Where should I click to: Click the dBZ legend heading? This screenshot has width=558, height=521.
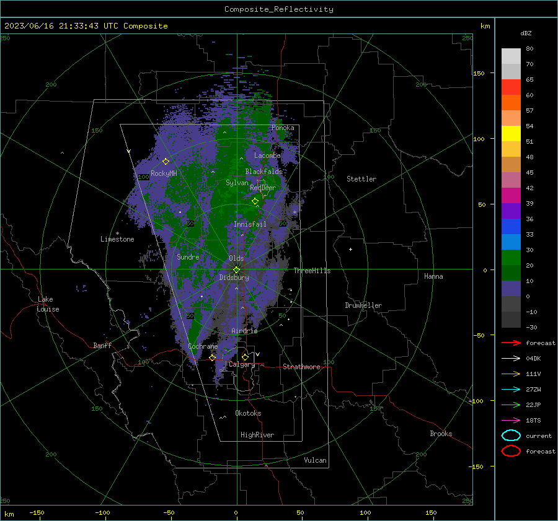526,33
